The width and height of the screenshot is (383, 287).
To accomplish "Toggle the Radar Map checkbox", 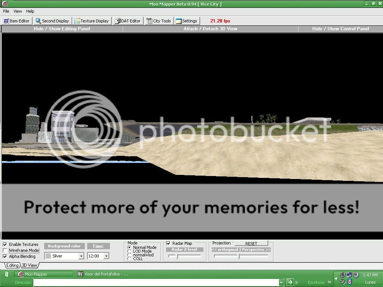I will [x=168, y=243].
